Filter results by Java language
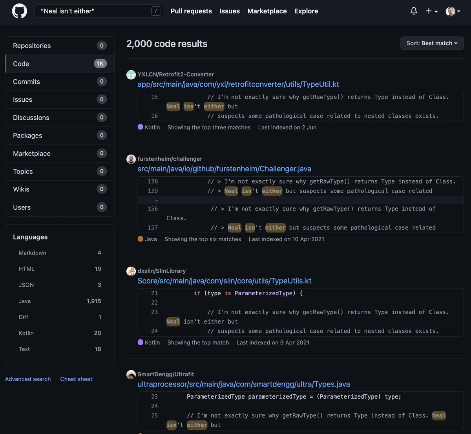The height and width of the screenshot is (434, 471). [60, 301]
